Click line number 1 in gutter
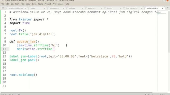 click(x=5, y=12)
